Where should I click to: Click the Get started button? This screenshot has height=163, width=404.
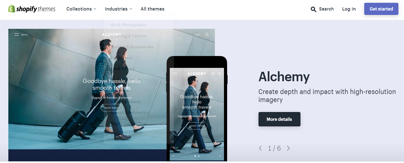pyautogui.click(x=381, y=9)
